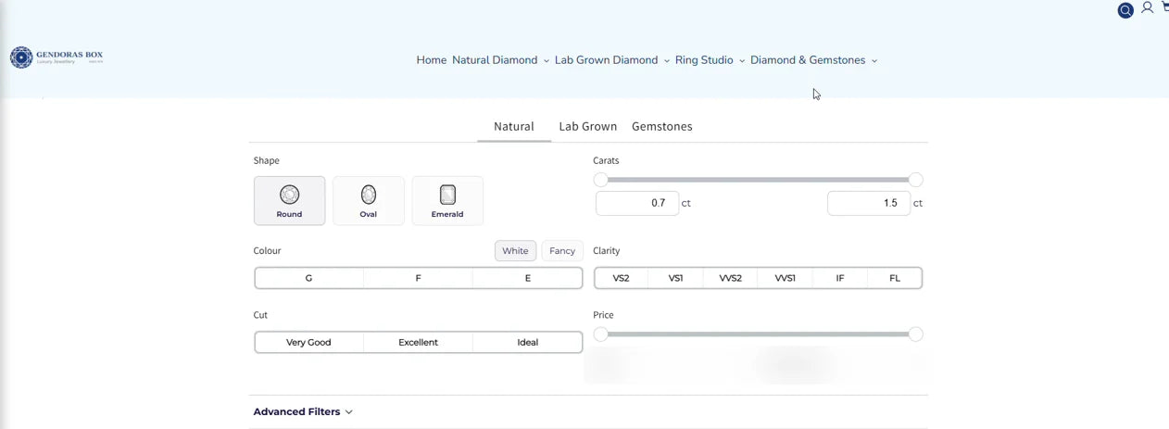Open the search icon in header
The height and width of the screenshot is (429, 1169).
pos(1125,11)
